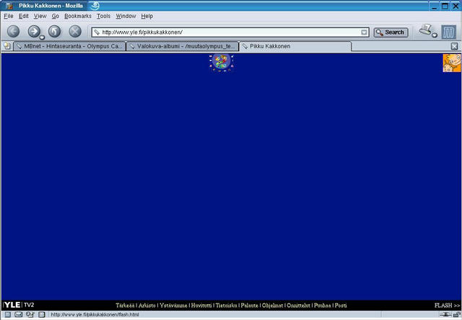The height and width of the screenshot is (320, 462).
Task: Click the Stop loading button
Action: (x=75, y=32)
